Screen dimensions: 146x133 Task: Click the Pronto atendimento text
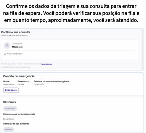point(15,54)
